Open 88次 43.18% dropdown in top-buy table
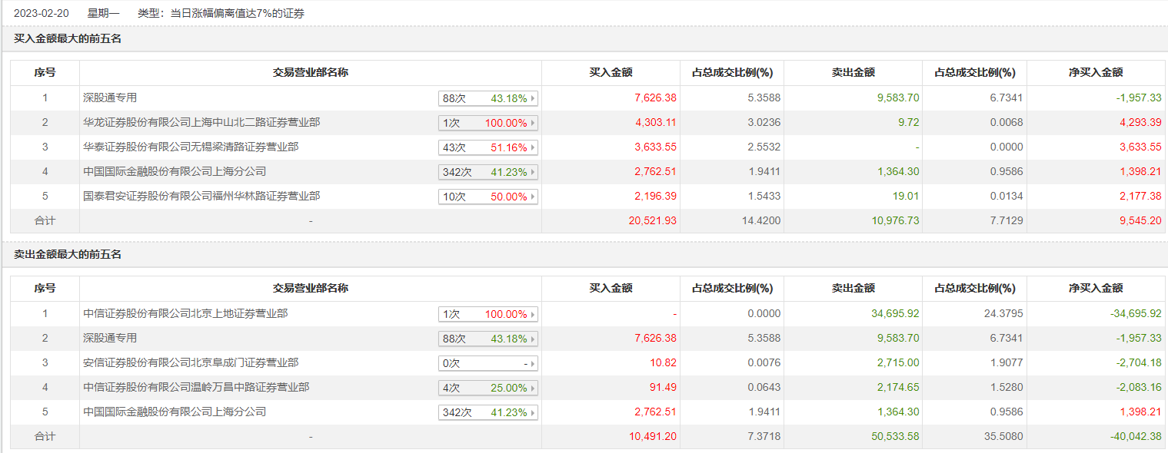The height and width of the screenshot is (453, 1168). pyautogui.click(x=487, y=98)
